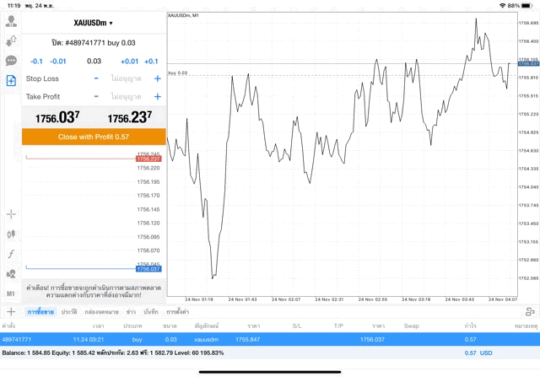The height and width of the screenshot is (377, 540).
Task: Open the candlestick chart type icon
Action: pyautogui.click(x=11, y=234)
